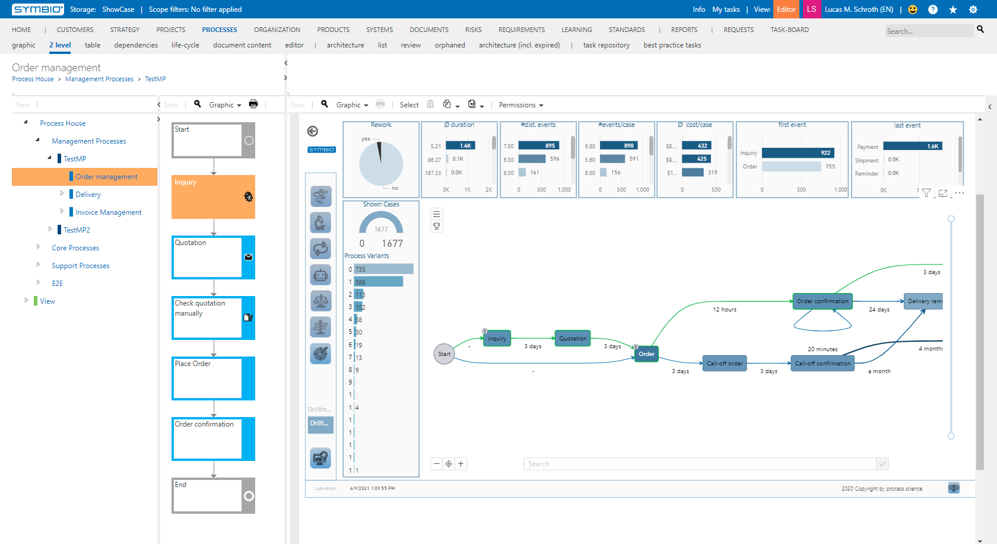Follow the Process House breadcrumb link

tap(33, 78)
